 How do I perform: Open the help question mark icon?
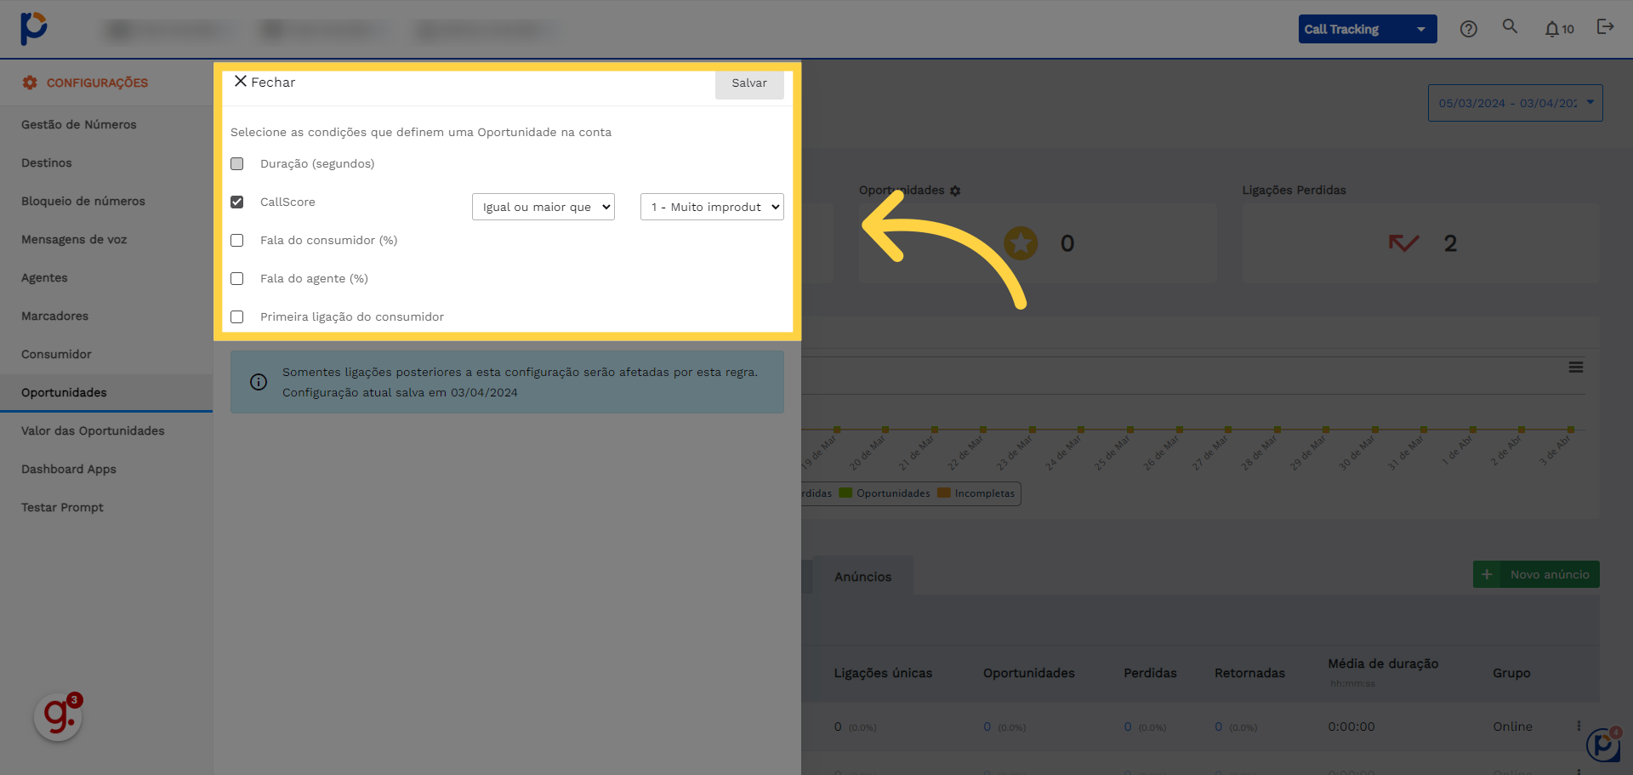(1468, 29)
